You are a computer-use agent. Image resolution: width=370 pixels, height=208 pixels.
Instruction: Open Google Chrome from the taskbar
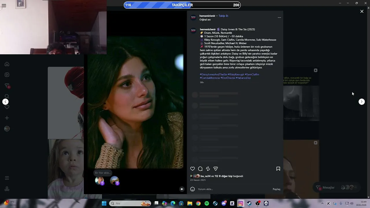pyautogui.click(x=198, y=203)
